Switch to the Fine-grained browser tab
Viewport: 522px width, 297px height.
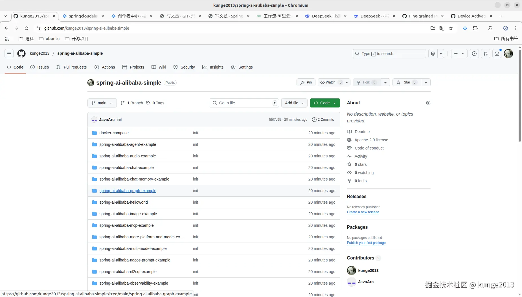[x=423, y=16]
